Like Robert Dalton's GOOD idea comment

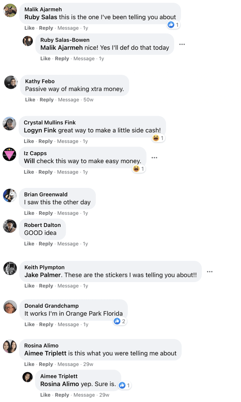tap(29, 243)
